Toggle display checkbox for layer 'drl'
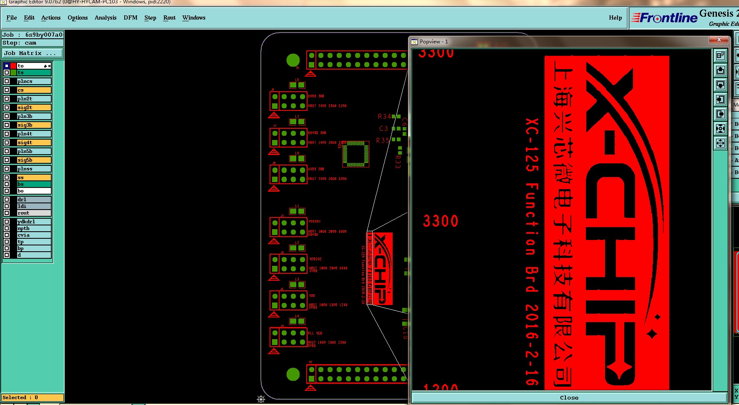The width and height of the screenshot is (739, 405). (x=7, y=200)
